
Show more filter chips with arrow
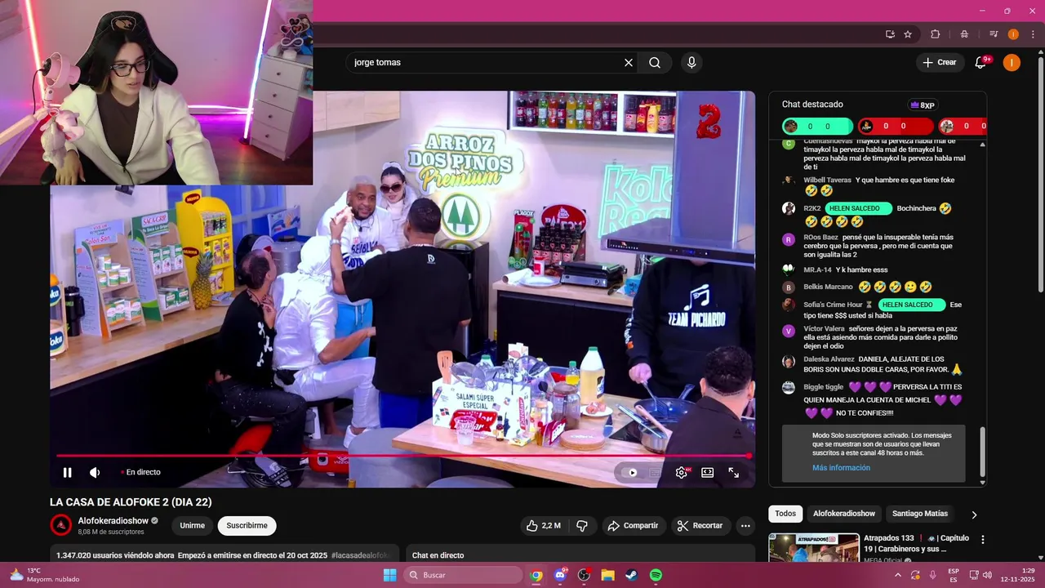[x=974, y=514]
